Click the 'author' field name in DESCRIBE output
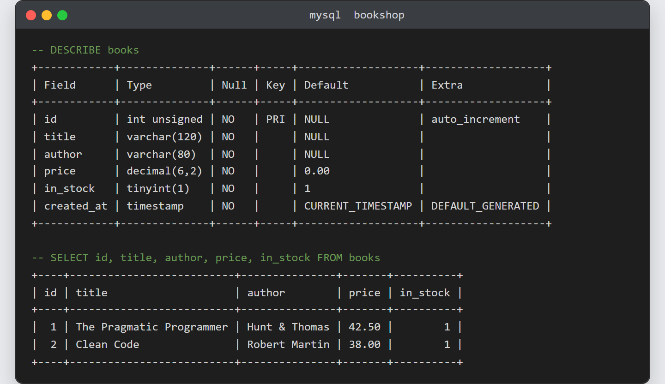 pos(63,154)
